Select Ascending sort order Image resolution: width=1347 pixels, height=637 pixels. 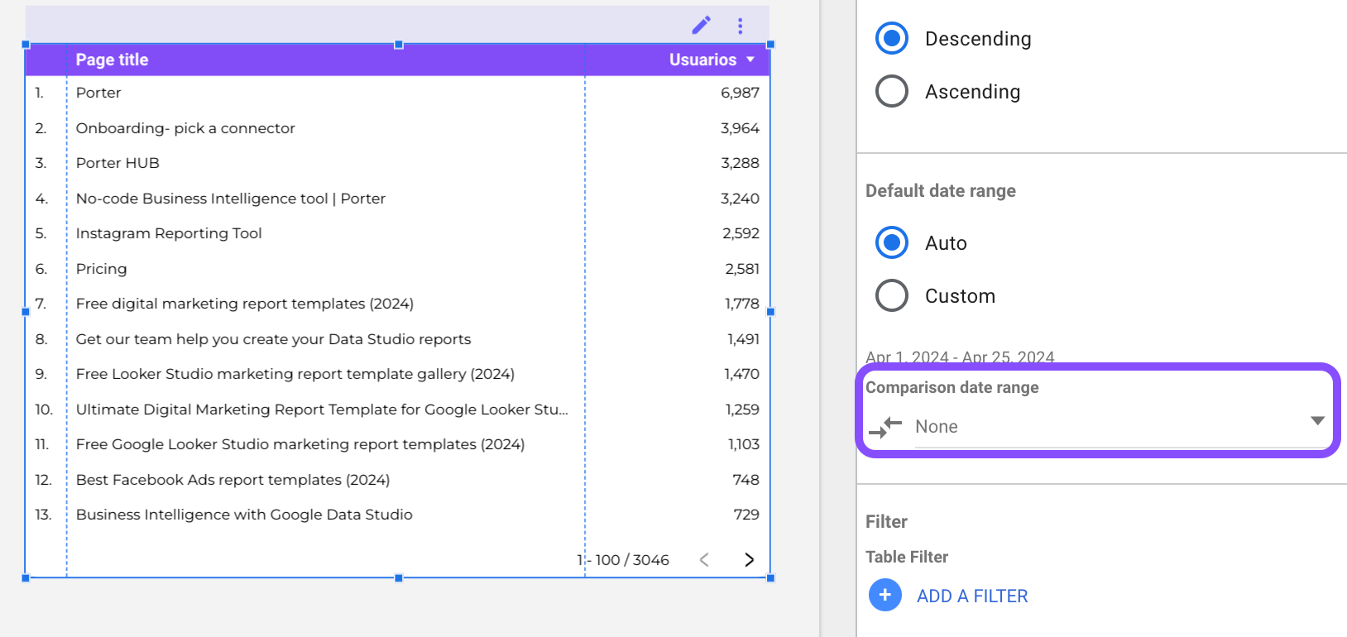point(892,91)
